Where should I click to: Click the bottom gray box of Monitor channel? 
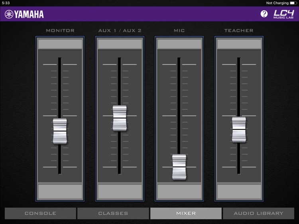point(60,192)
